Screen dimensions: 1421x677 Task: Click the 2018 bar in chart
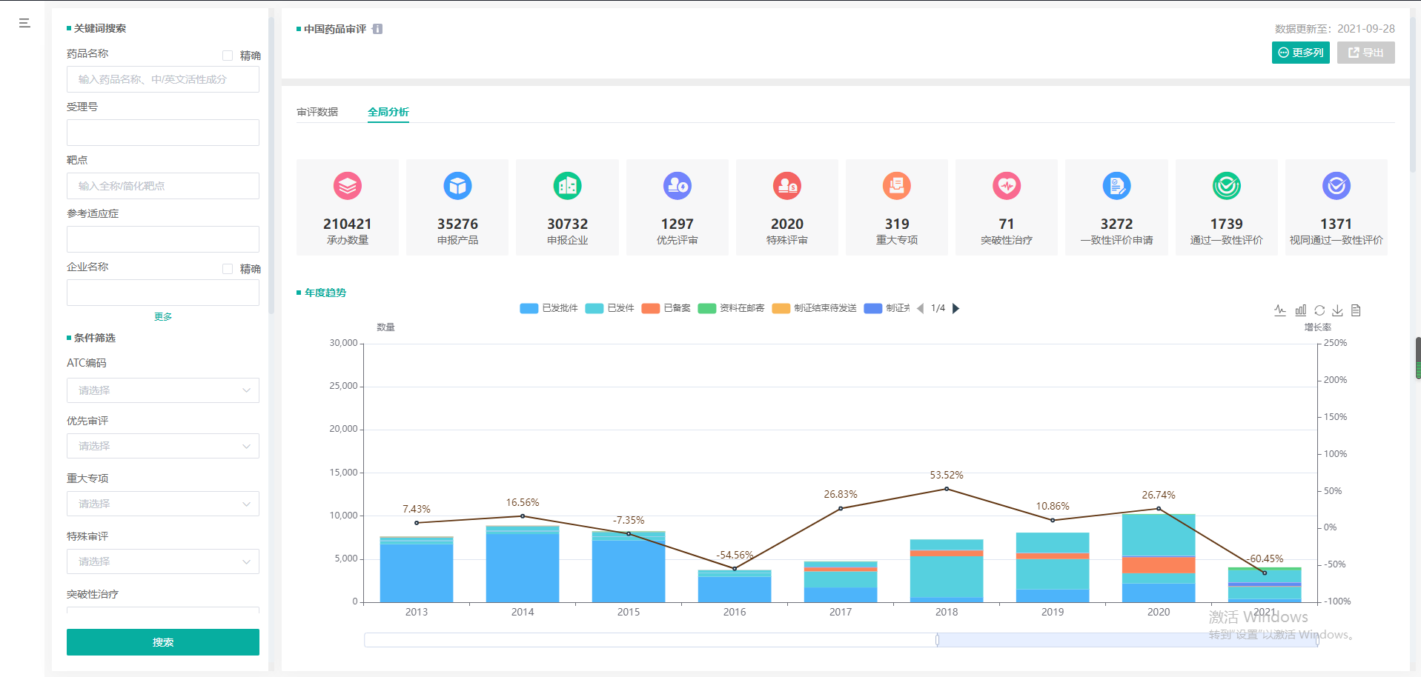pos(947,570)
